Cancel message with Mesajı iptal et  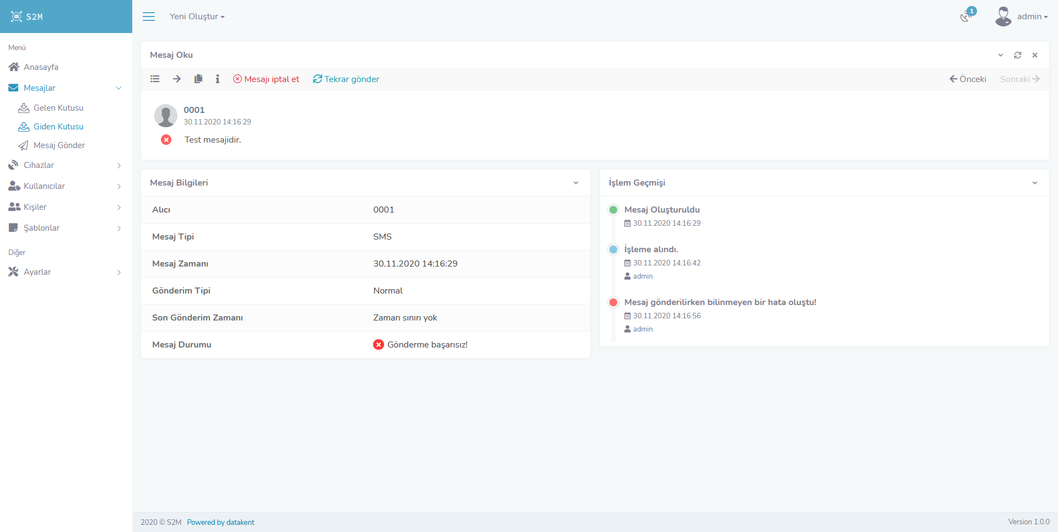coord(266,79)
